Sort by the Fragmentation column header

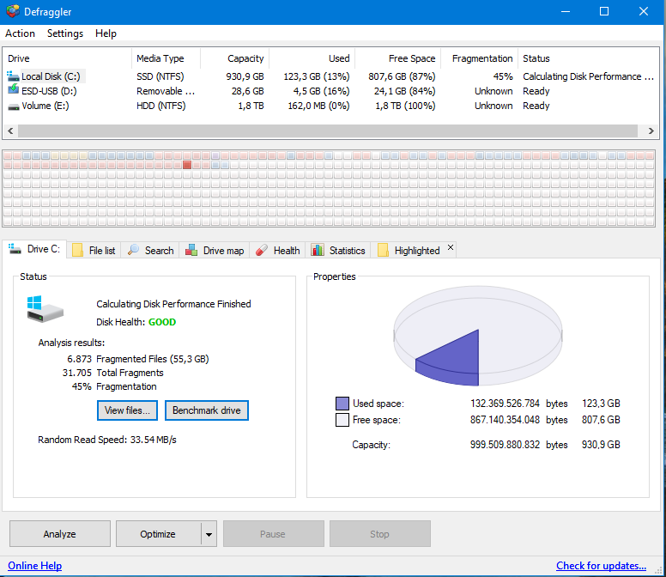click(480, 58)
